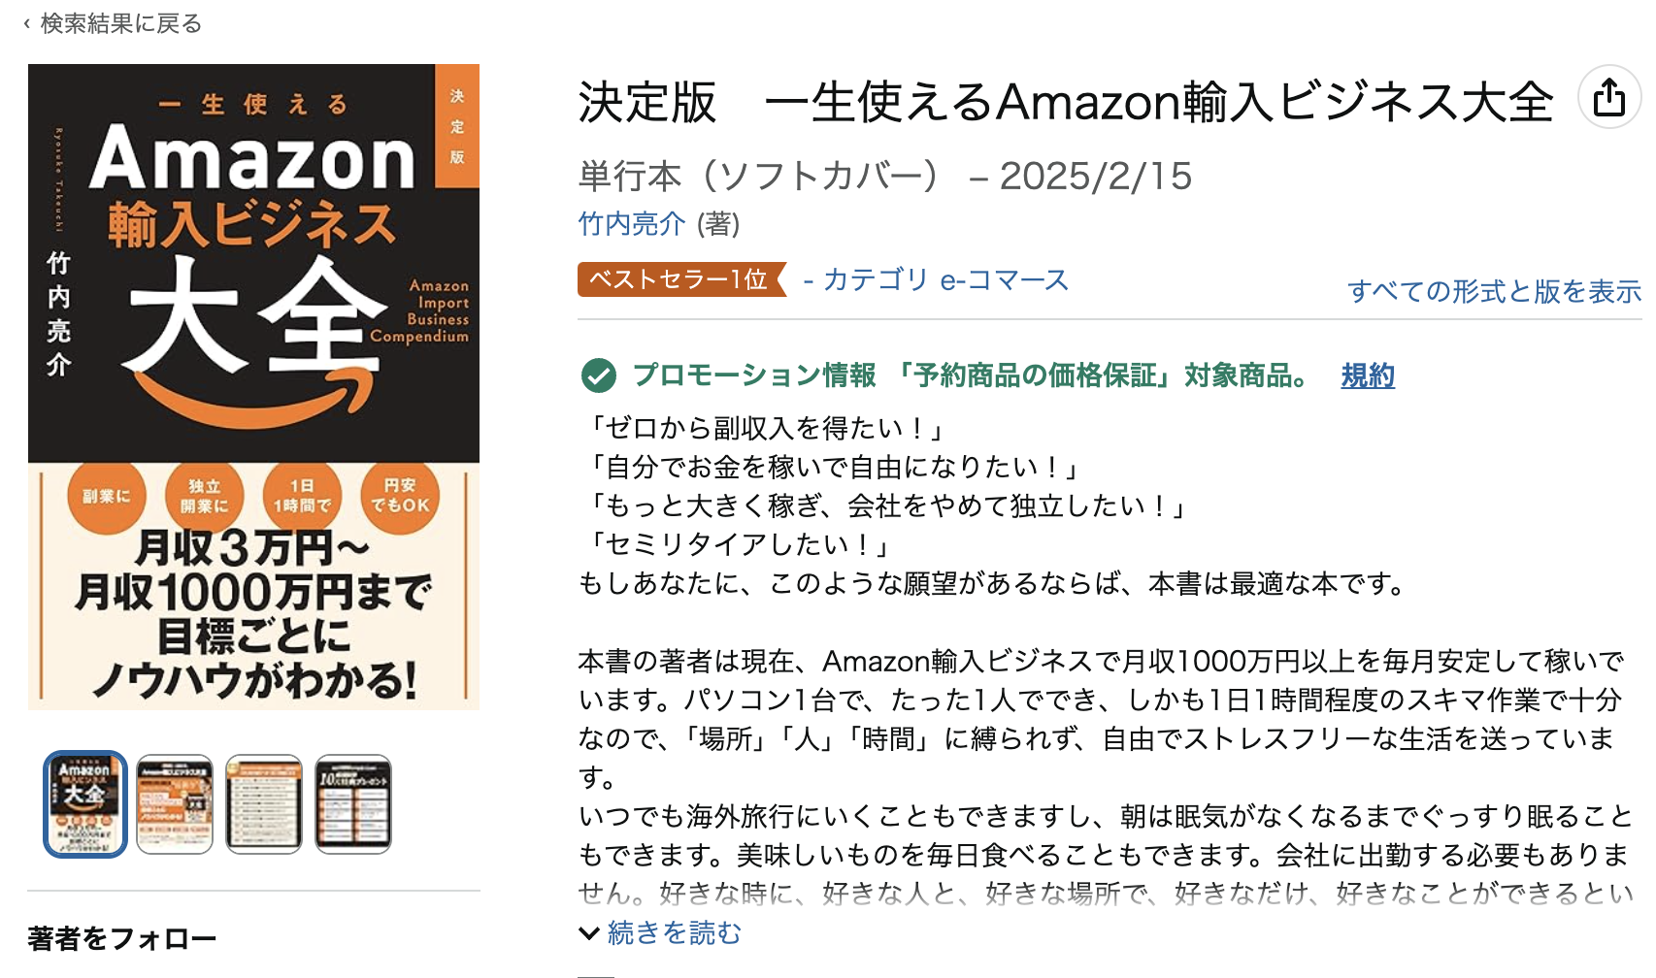Select the second thumbnail with orange layout

point(175,804)
